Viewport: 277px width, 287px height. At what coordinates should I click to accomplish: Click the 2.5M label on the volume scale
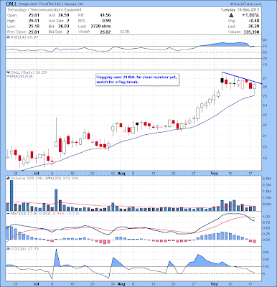[x=267, y=179]
